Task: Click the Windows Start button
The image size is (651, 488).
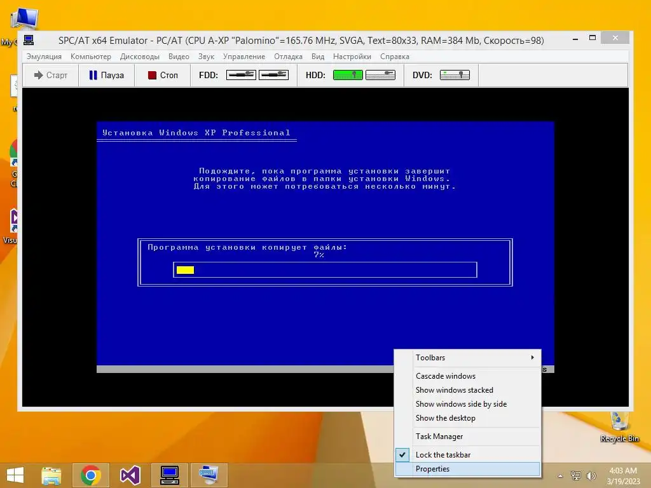Action: coord(15,475)
